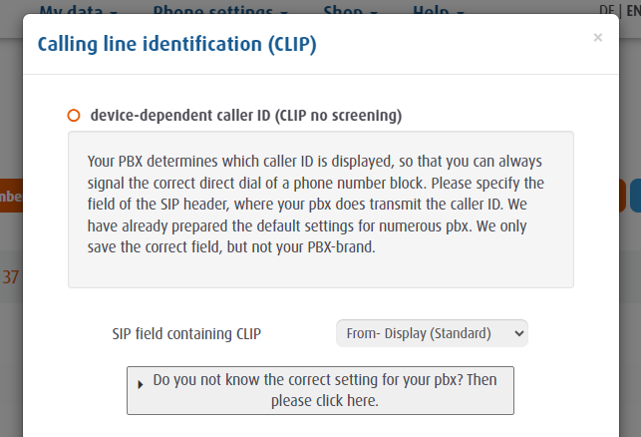Click the orange button behind dialog's right edge
641x437 pixels.
tap(623, 196)
